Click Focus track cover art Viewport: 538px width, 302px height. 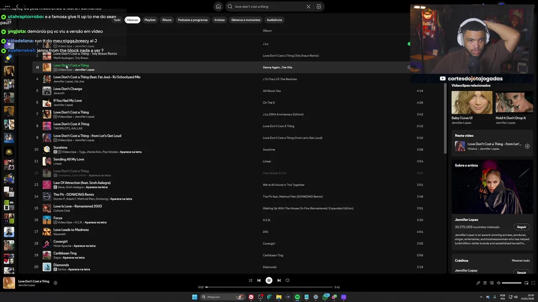click(47, 220)
